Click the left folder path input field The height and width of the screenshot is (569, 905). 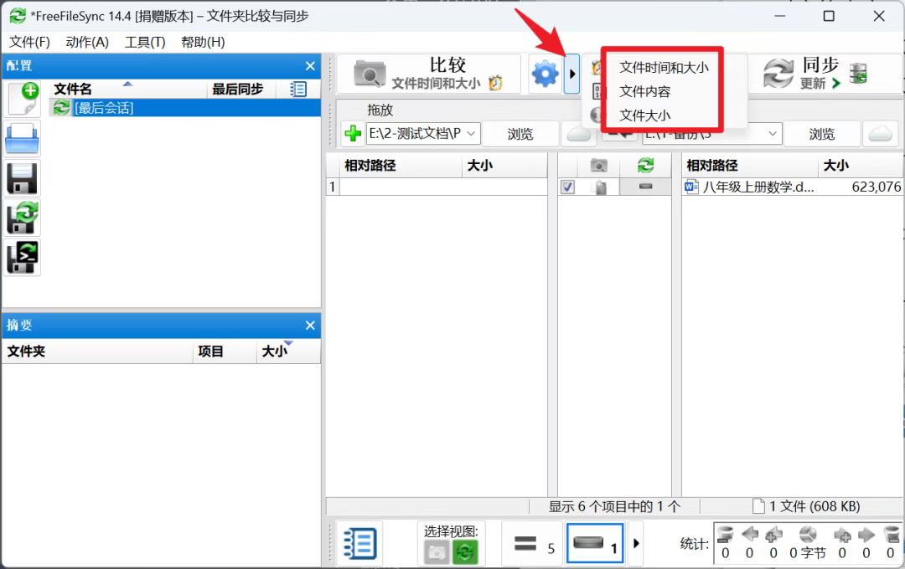[416, 134]
